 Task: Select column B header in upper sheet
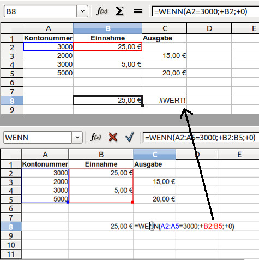[108, 28]
